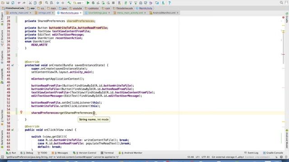The width and height of the screenshot is (289, 162).
Task: Open the Version Control tool window
Action: pyautogui.click(x=84, y=153)
